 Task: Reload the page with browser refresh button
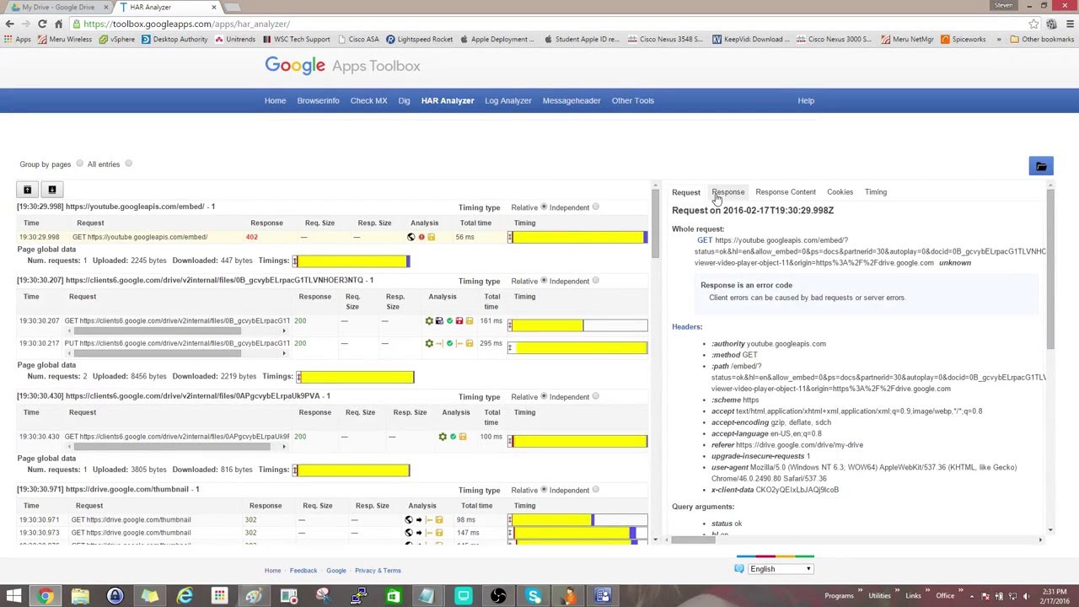(x=42, y=24)
